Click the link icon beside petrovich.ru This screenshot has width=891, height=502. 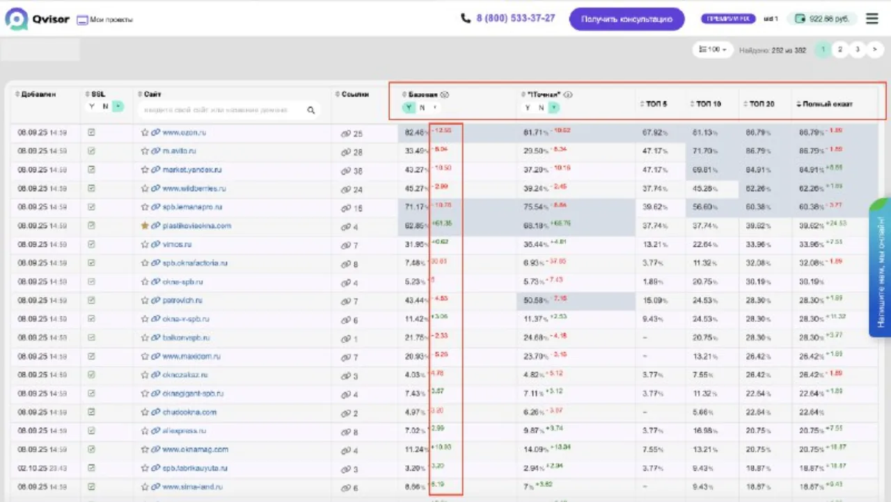156,301
